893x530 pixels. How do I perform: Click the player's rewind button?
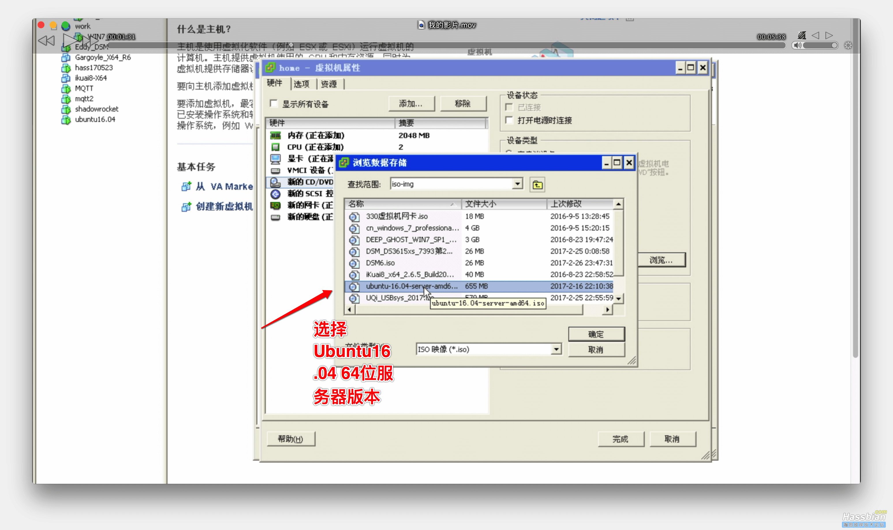click(x=46, y=41)
